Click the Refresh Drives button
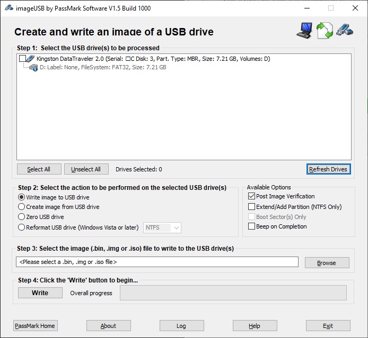368x338 pixels. pos(328,169)
